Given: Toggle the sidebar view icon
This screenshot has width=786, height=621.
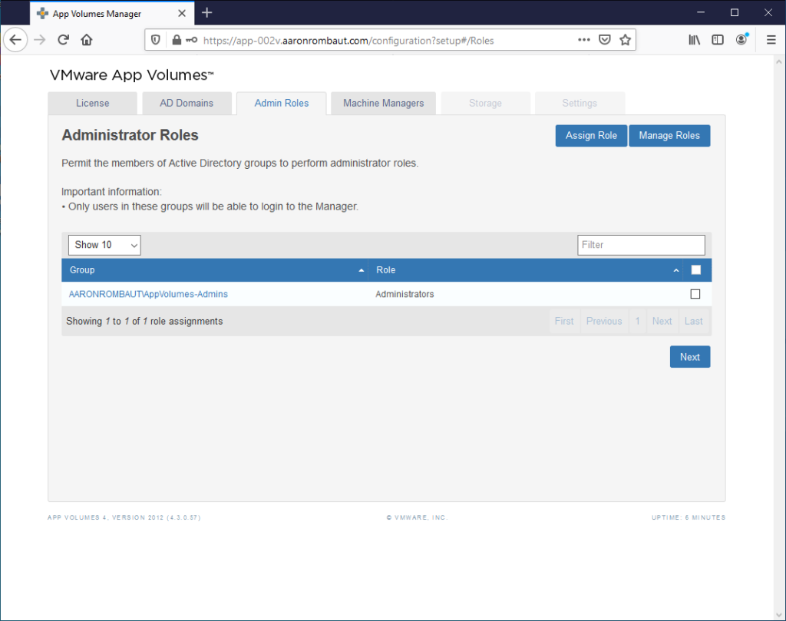Looking at the screenshot, I should pyautogui.click(x=718, y=40).
